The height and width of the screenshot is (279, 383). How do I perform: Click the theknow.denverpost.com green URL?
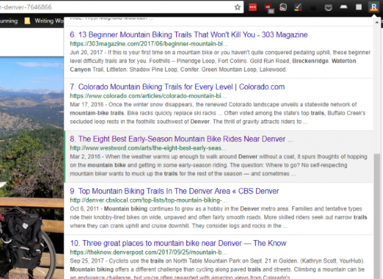[x=149, y=252]
